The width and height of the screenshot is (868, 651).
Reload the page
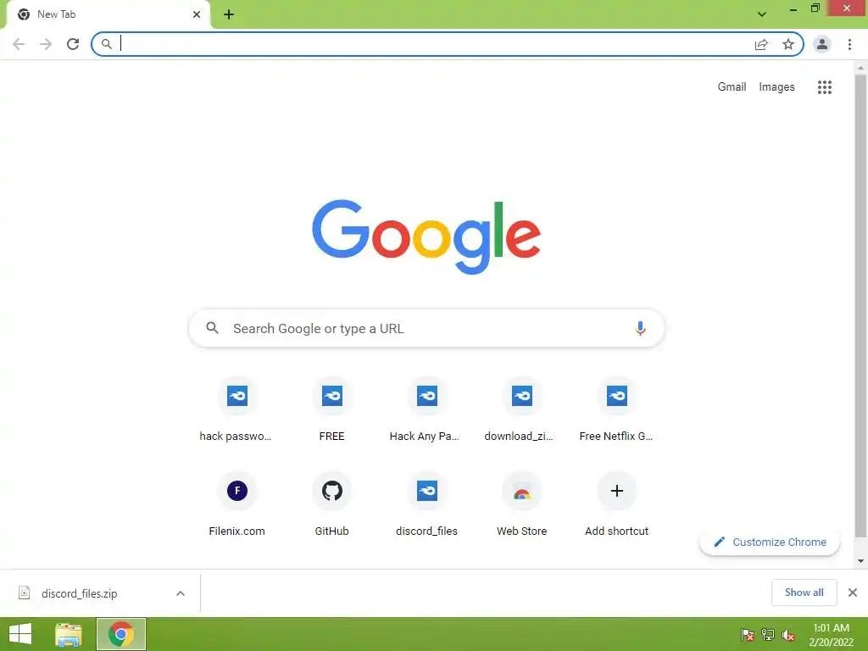pyautogui.click(x=73, y=44)
